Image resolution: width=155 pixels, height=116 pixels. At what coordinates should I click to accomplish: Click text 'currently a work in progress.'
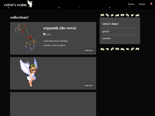click(x=54, y=45)
